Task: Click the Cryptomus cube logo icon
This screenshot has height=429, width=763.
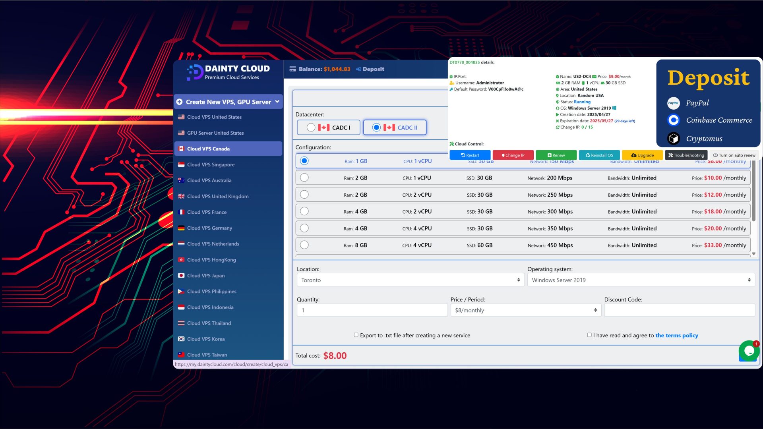Action: tap(674, 138)
